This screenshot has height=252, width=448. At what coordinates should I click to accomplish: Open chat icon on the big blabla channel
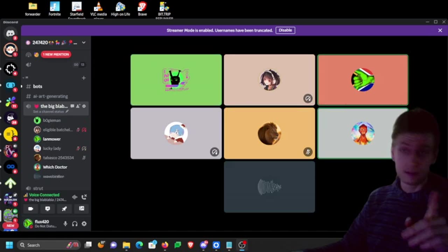72,106
